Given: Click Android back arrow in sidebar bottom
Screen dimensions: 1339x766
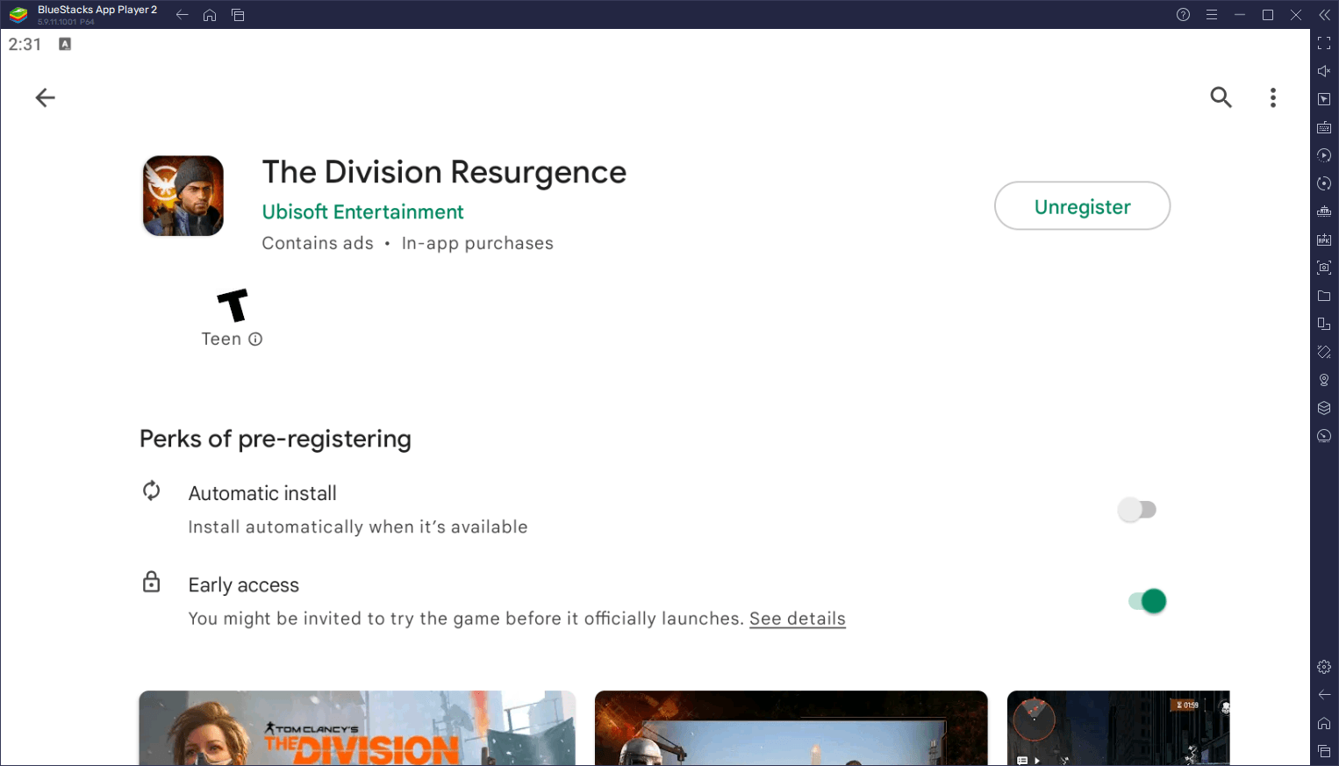Looking at the screenshot, I should tap(1324, 695).
